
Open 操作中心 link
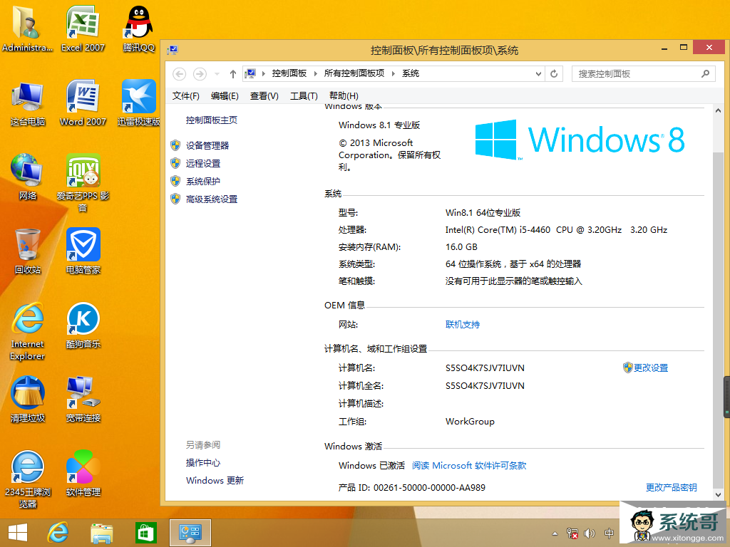(203, 463)
